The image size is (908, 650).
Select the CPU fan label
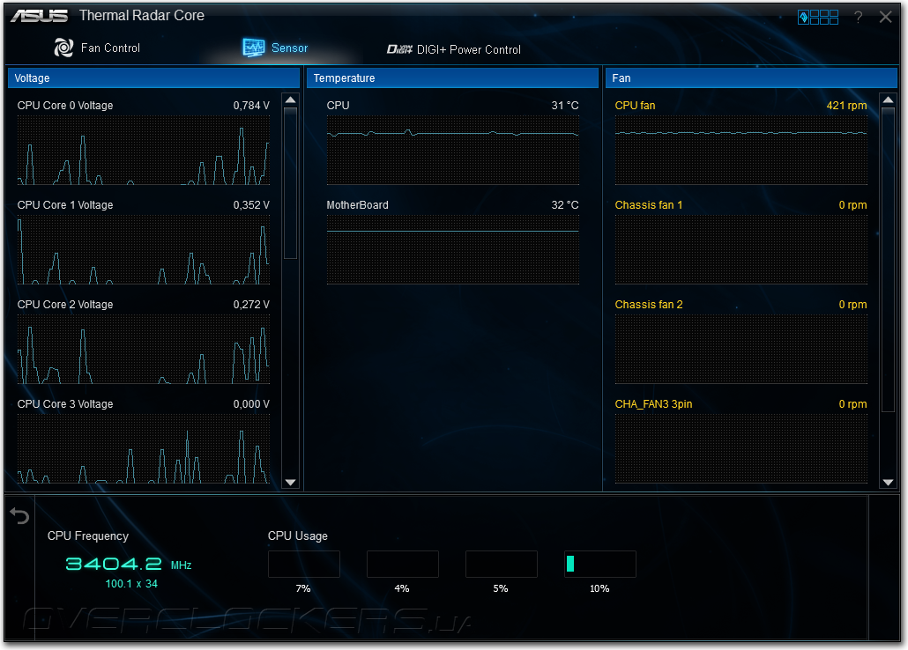[x=635, y=106]
